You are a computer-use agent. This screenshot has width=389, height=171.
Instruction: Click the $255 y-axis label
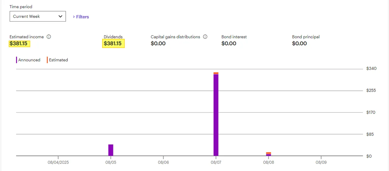tap(371, 91)
